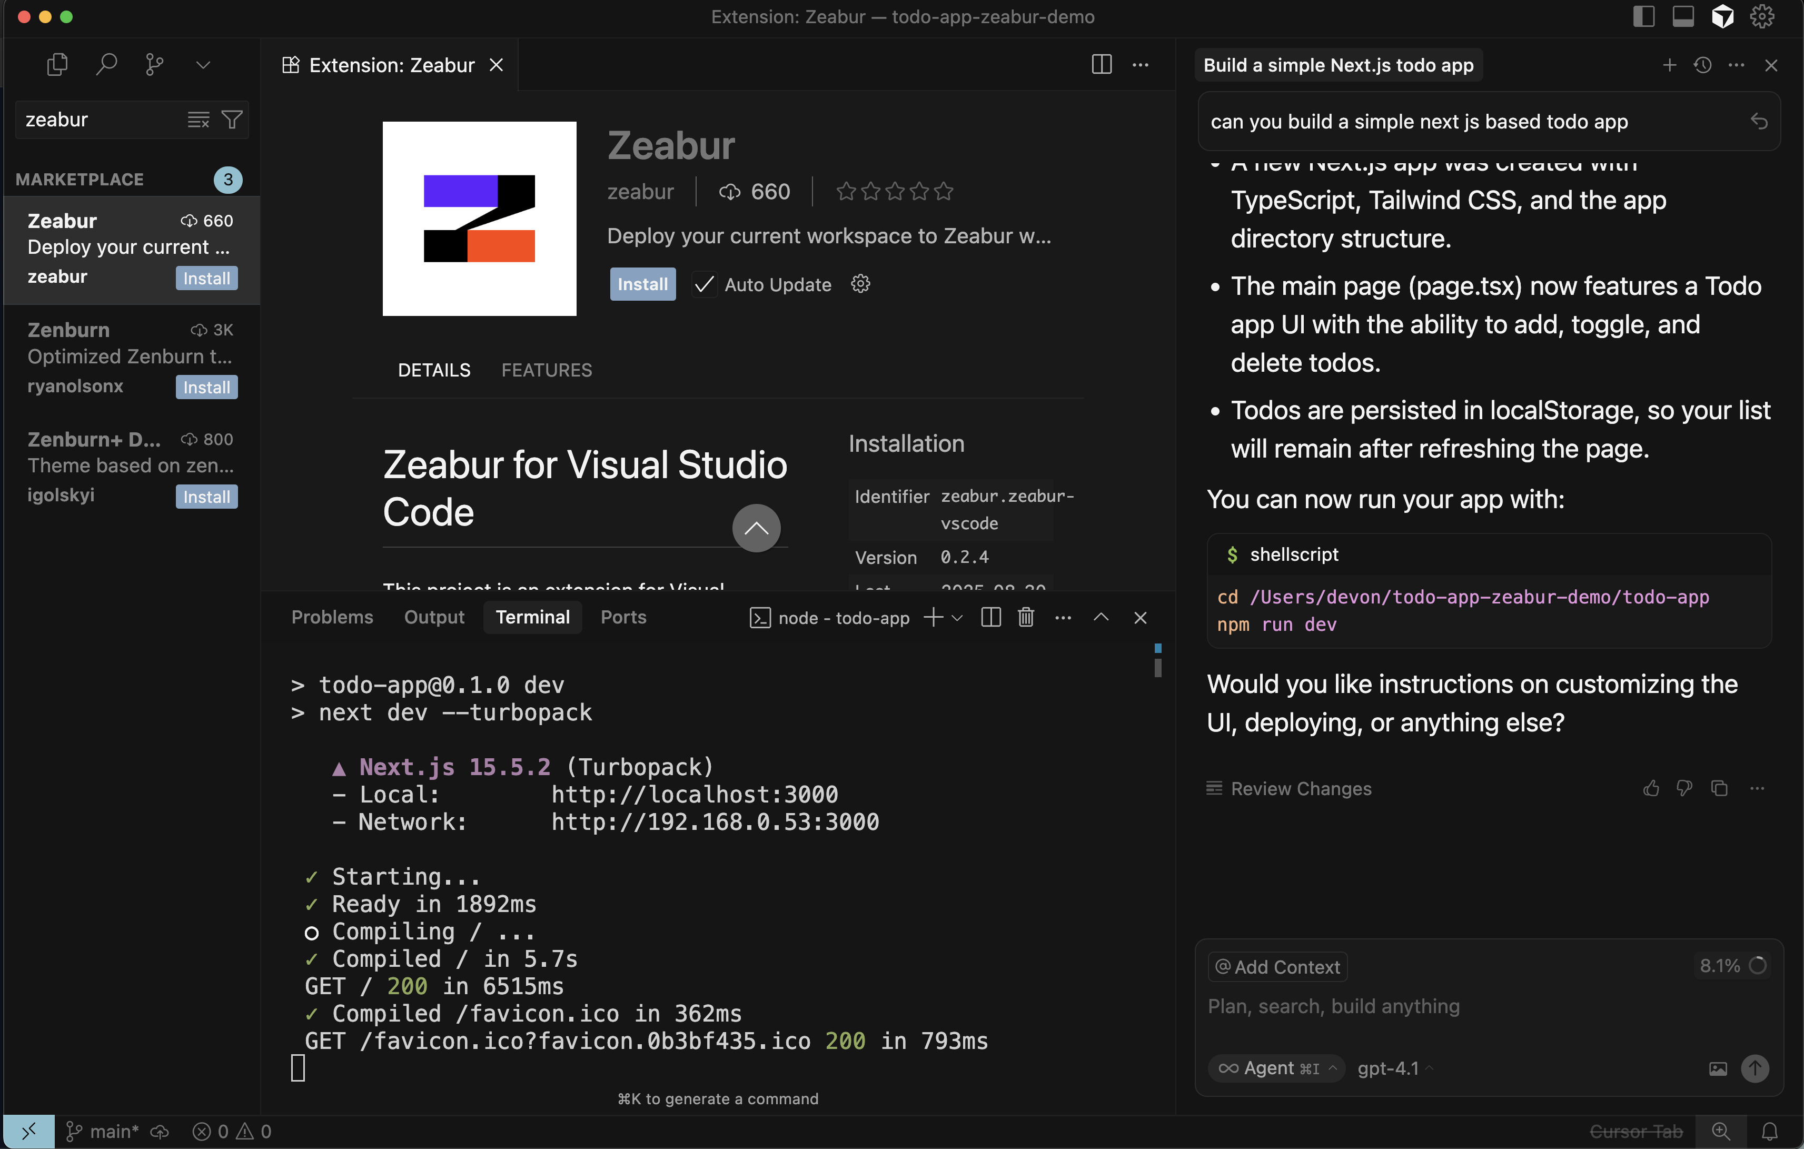Toggle the Auto Update checkbox
Screen dimensions: 1804x1149
[703, 285]
